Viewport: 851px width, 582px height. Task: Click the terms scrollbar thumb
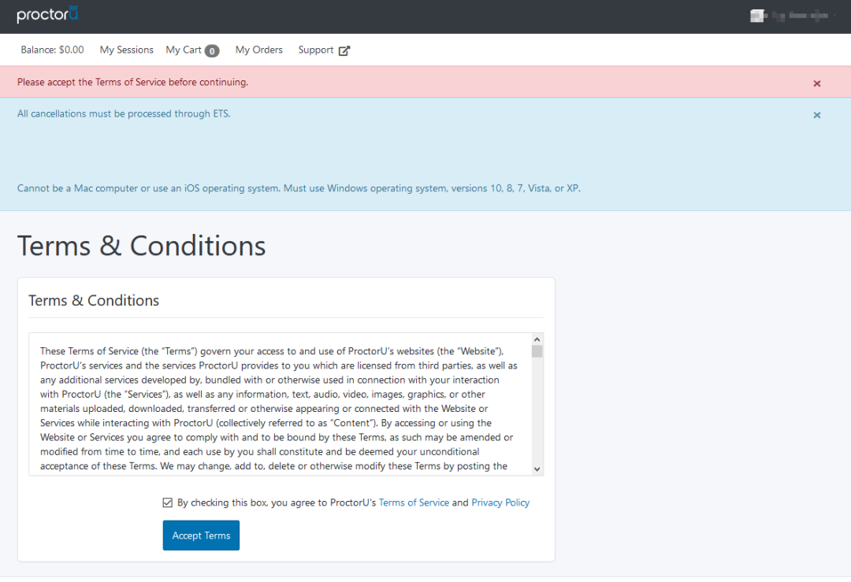tap(537, 351)
